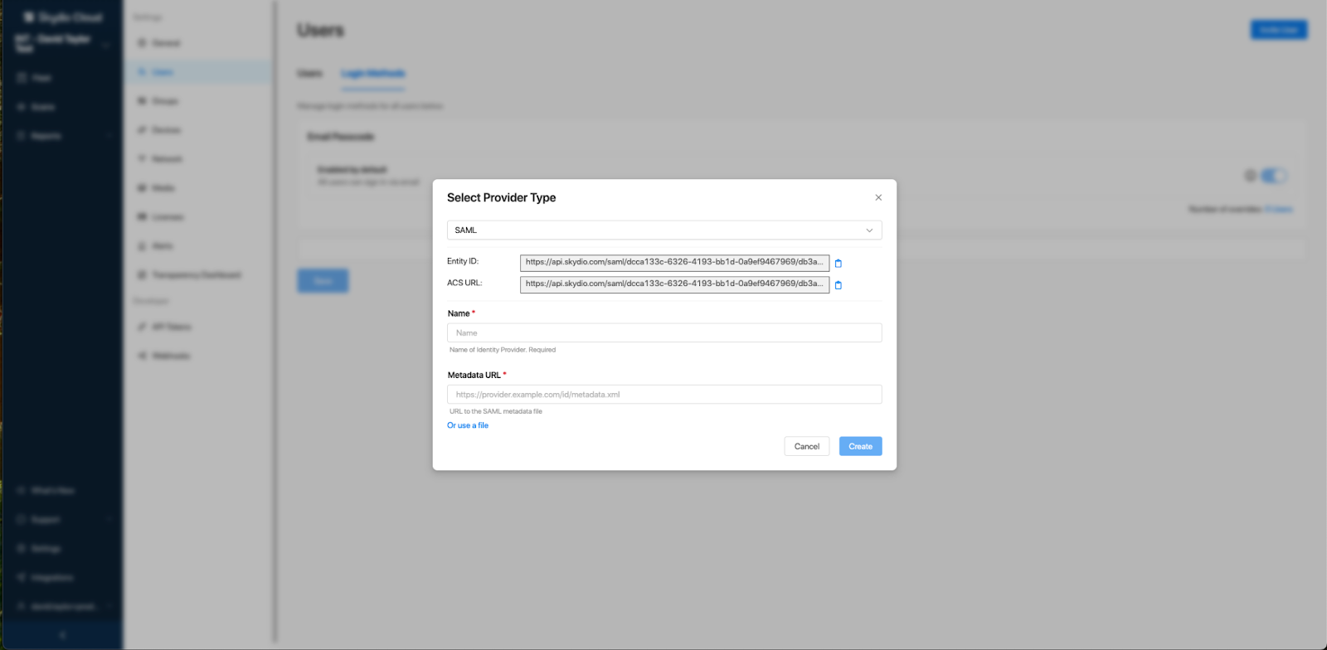Focus the Metadata URL input field

click(x=664, y=395)
